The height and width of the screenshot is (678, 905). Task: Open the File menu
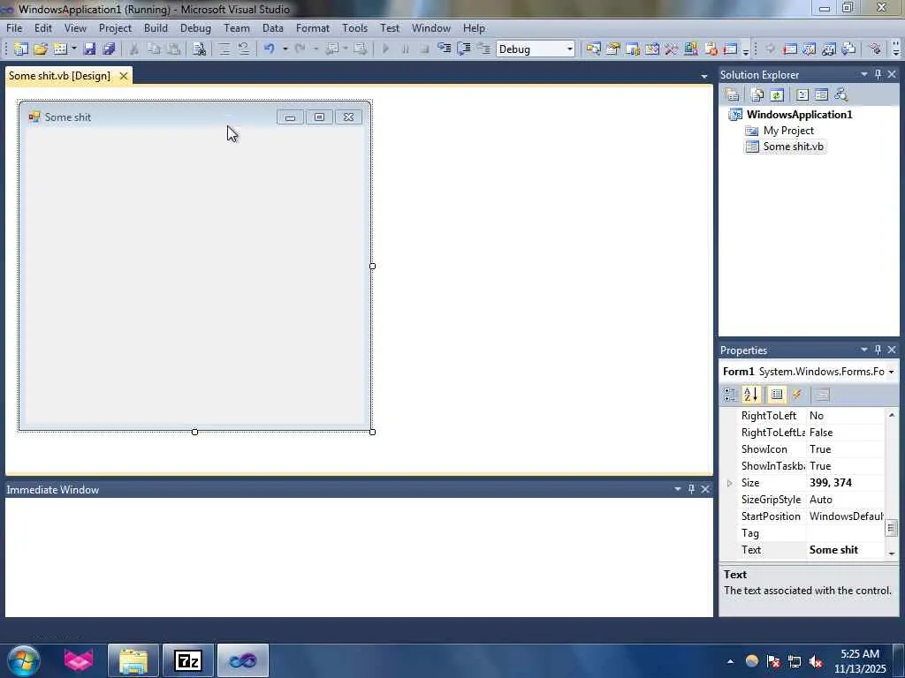click(14, 27)
